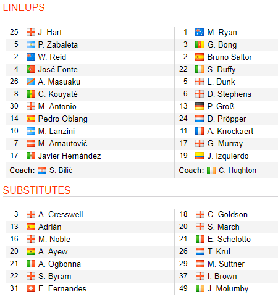Open M. Arnautović player profile

(62, 143)
